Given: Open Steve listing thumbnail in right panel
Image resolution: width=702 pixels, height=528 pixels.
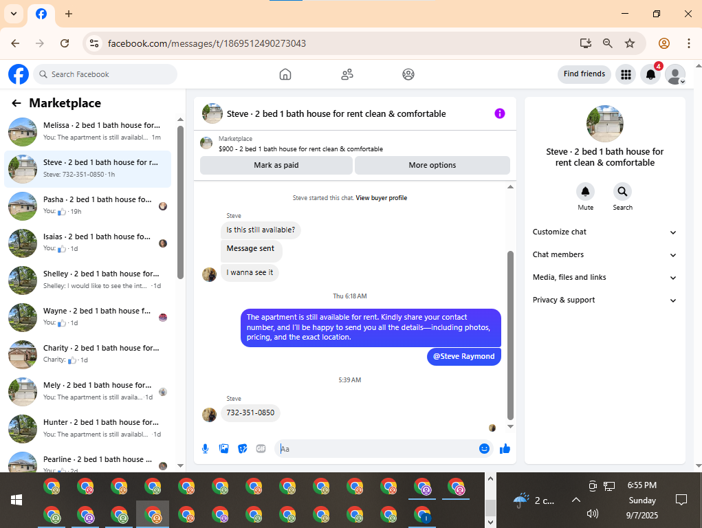Looking at the screenshot, I should pos(605,124).
